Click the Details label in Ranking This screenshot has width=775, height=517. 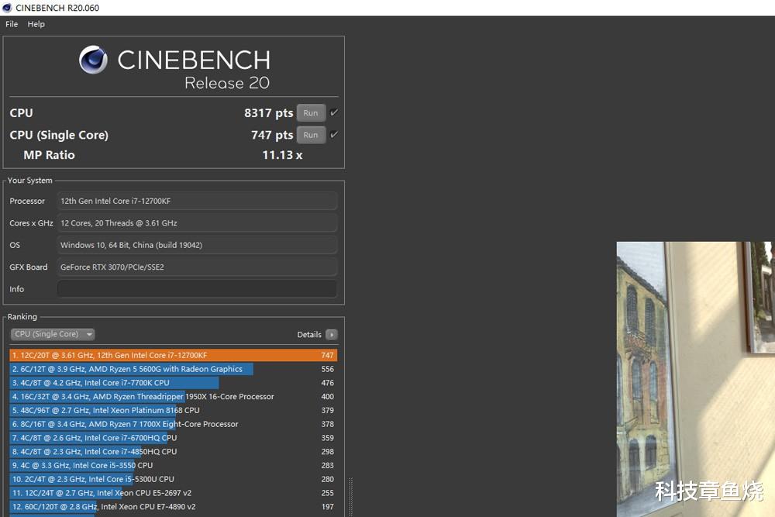(309, 335)
